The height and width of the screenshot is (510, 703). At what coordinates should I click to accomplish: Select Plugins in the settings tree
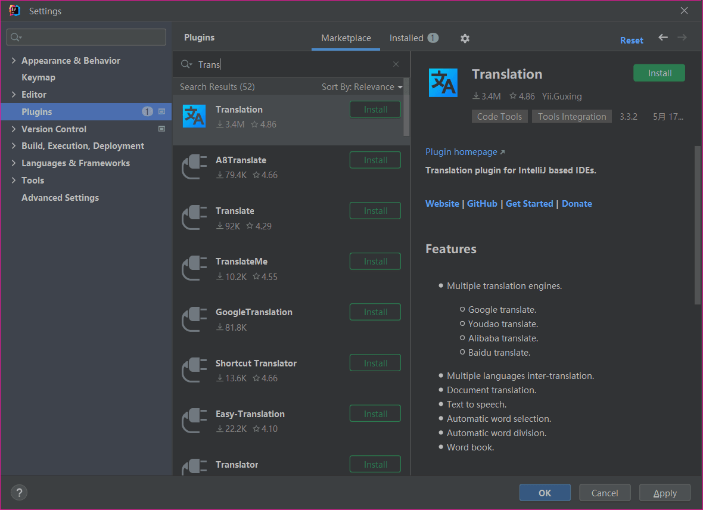[86, 111]
